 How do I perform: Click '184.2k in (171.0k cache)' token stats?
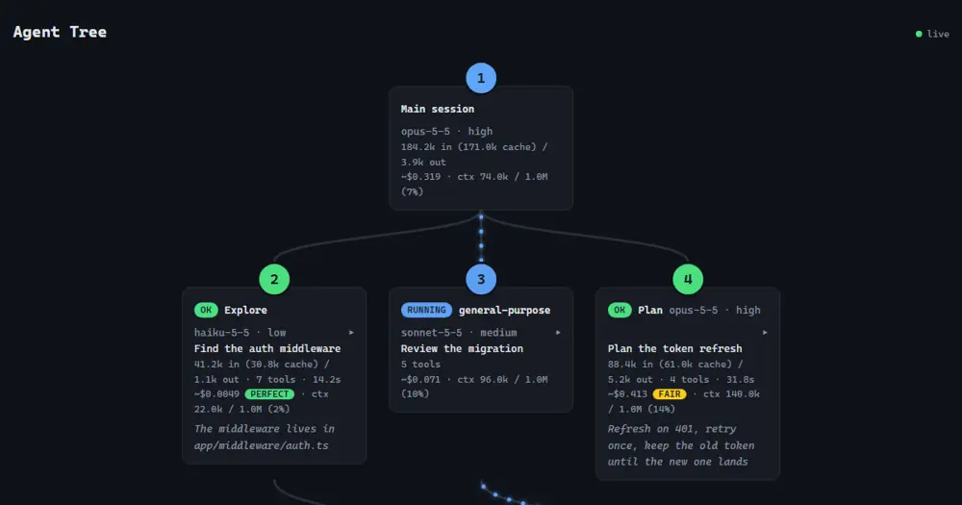point(468,146)
